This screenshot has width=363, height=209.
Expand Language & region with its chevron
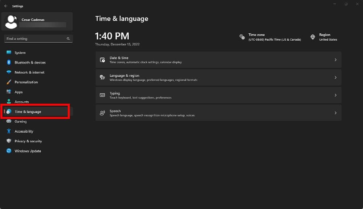[x=336, y=78]
